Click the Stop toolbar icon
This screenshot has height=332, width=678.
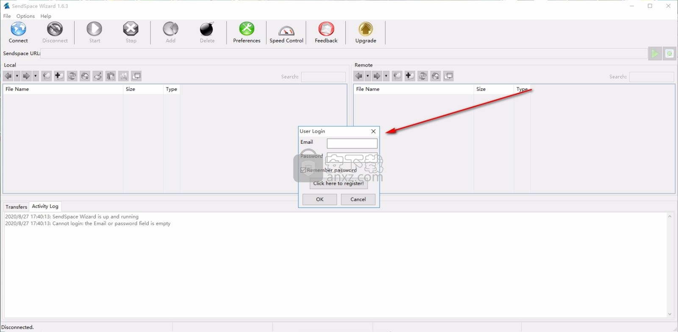(x=131, y=29)
